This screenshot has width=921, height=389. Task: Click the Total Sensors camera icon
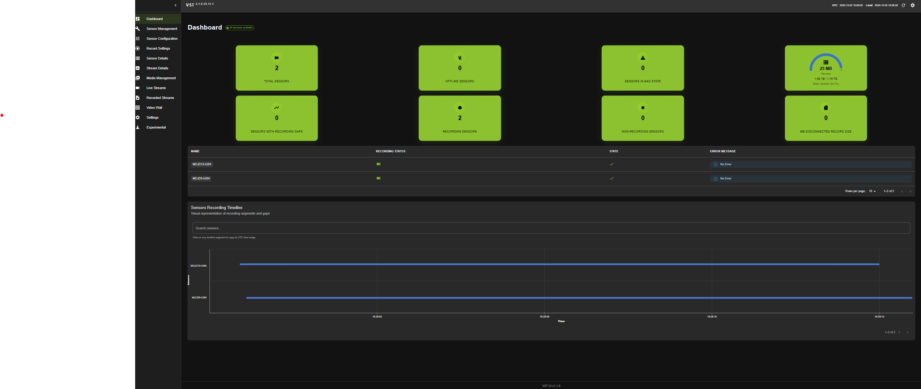[x=276, y=58]
